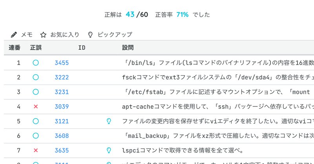314x164 pixels.
Task: Sort by the 連番 column header
Action: [15, 48]
